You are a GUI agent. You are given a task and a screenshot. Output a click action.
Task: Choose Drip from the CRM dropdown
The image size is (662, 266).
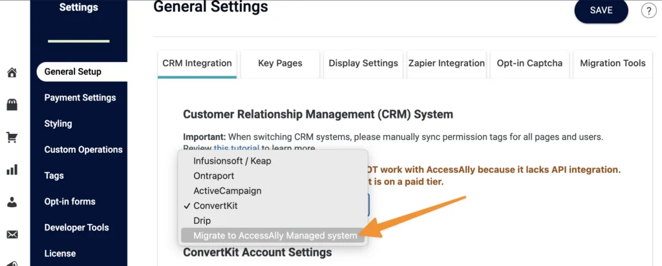click(x=272, y=221)
